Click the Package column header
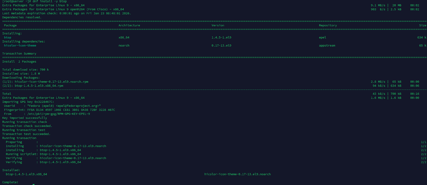Viewport: 427px width, 185px height. pyautogui.click(x=10, y=25)
